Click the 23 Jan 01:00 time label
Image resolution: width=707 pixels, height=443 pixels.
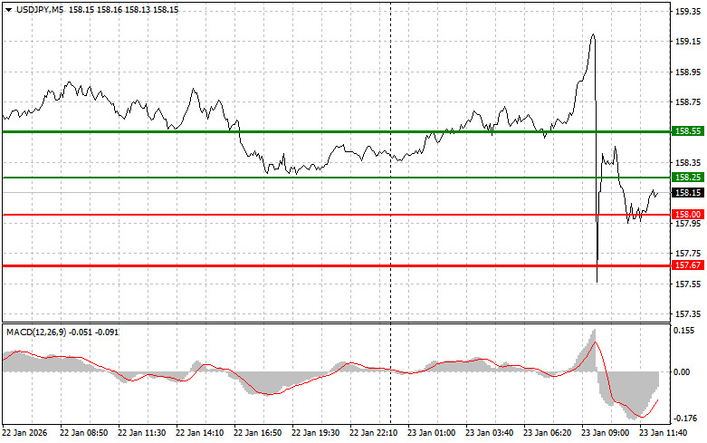432,433
